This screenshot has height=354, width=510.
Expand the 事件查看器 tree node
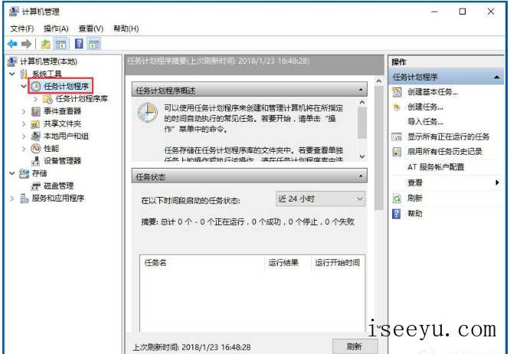[x=24, y=111]
